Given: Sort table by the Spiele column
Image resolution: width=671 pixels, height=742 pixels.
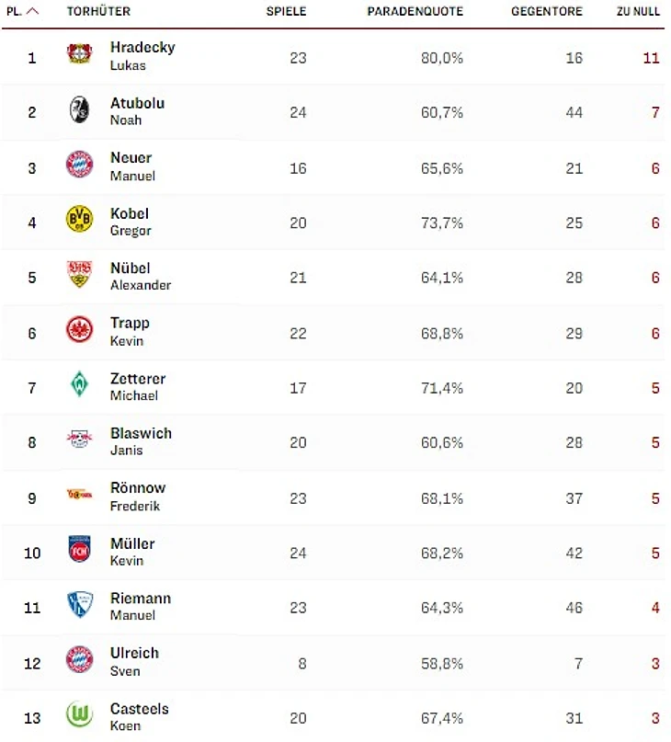Looking at the screenshot, I should (286, 12).
